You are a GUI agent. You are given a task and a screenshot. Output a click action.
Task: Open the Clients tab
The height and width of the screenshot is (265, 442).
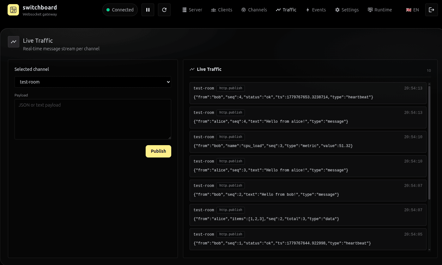point(221,10)
